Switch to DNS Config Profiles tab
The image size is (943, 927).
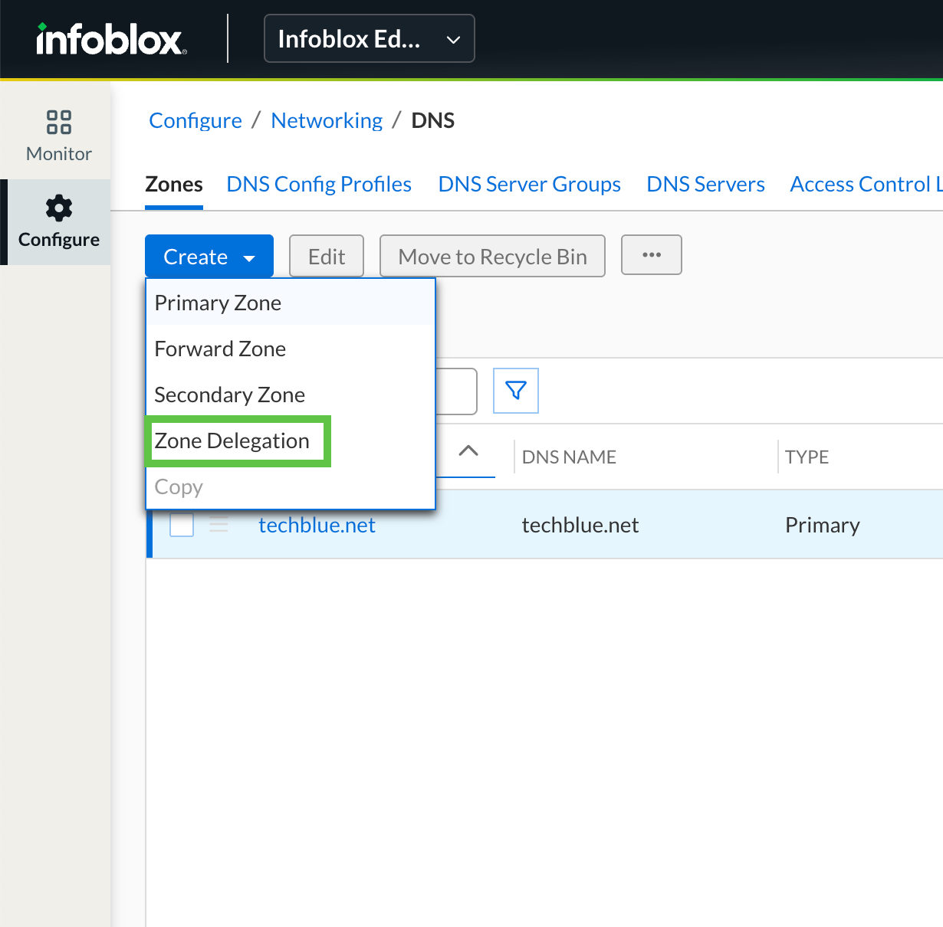(x=319, y=185)
